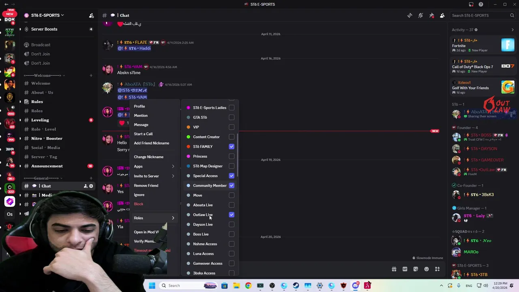This screenshot has width=519, height=292.
Task: Go back with the arrow in title bar
Action: click(x=6, y=4)
